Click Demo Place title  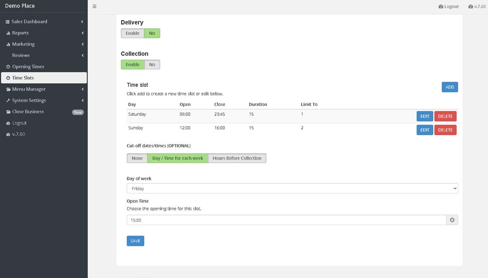coord(20,6)
